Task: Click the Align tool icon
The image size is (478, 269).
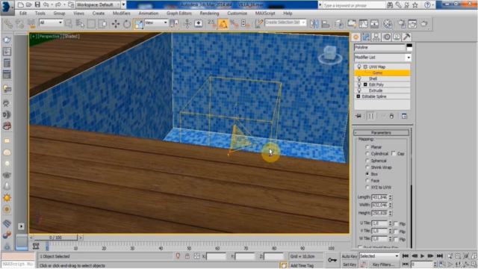Action: click(x=326, y=23)
